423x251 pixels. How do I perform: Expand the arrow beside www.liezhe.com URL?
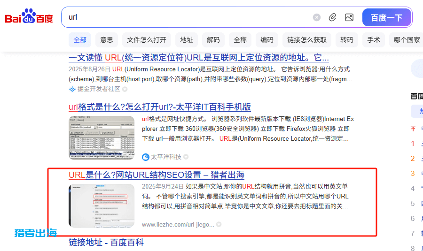[x=219, y=225]
